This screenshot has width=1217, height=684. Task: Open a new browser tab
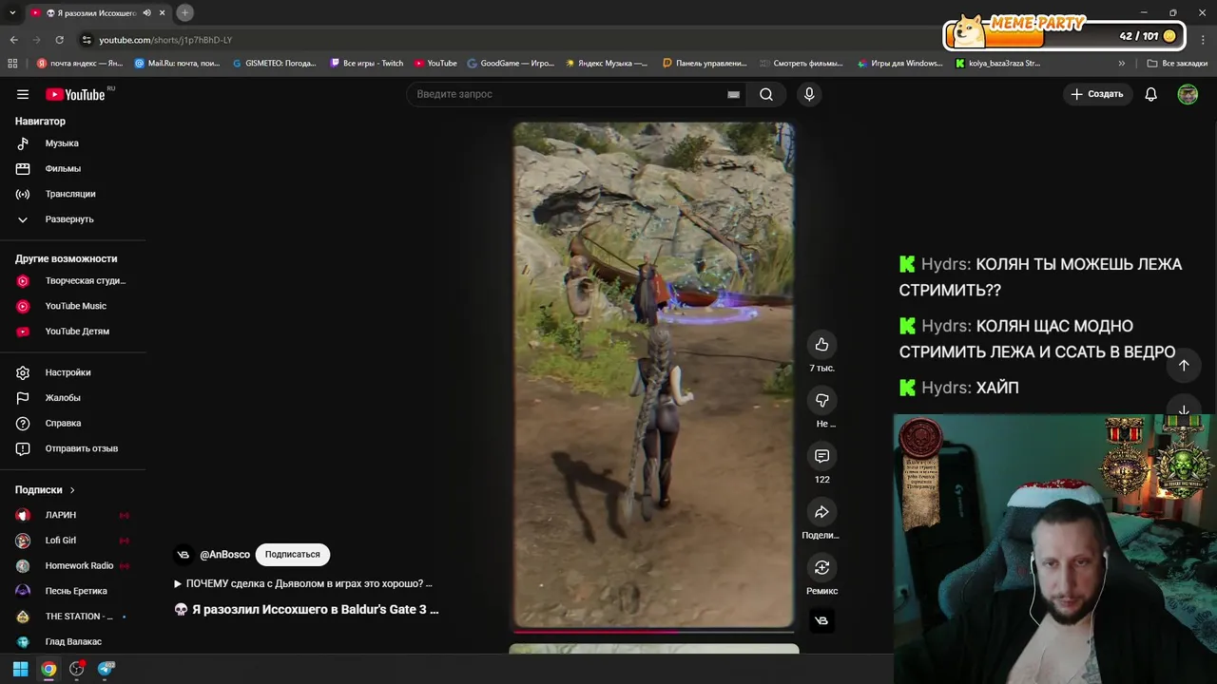point(184,12)
